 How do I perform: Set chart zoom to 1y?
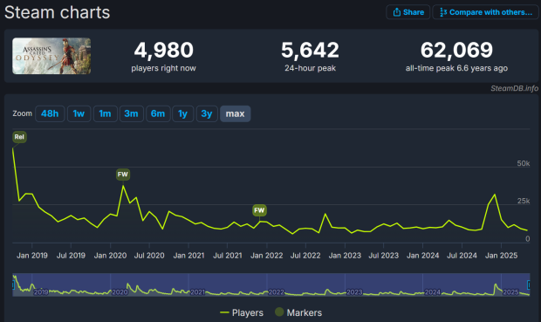coord(182,113)
